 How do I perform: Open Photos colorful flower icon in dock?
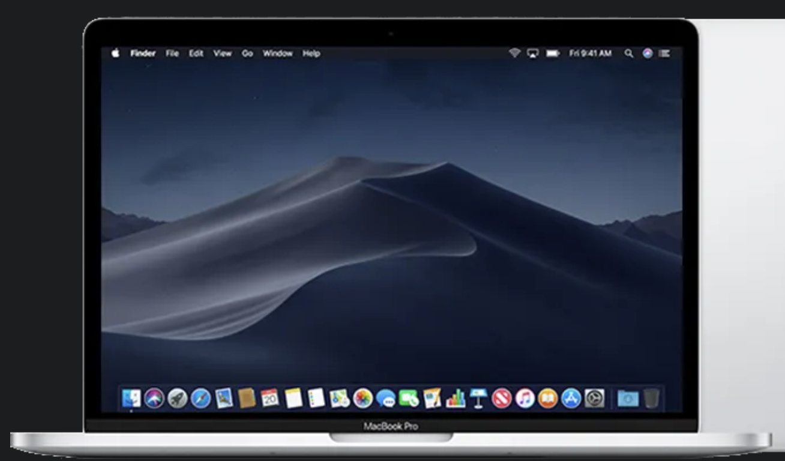pos(362,398)
